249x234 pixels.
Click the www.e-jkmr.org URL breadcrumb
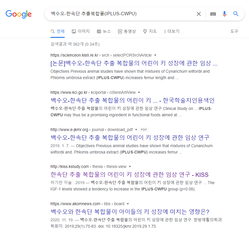92,130
